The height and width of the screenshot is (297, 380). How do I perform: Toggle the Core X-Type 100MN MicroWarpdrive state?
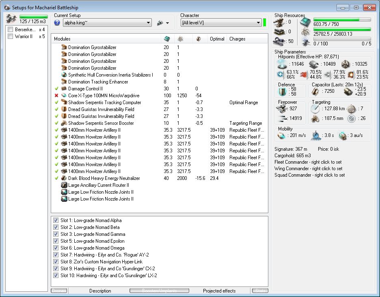point(56,96)
